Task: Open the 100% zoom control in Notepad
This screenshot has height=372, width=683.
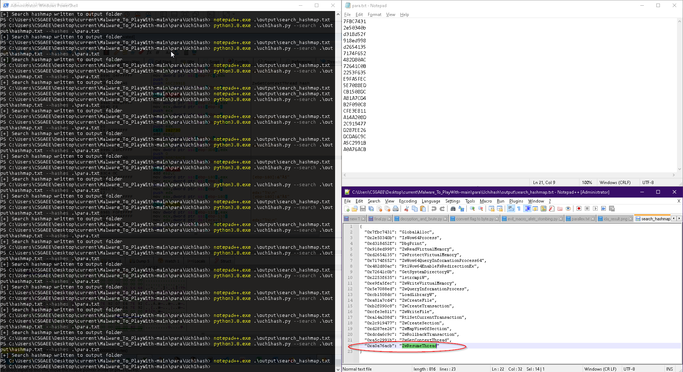Action: (587, 182)
